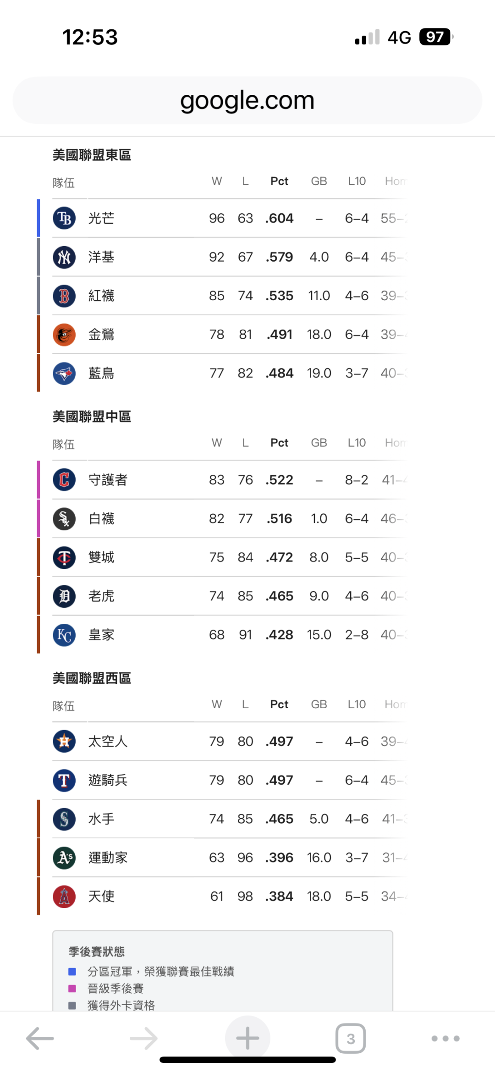
Task: Tap the Tampa Bay Rays team logo
Action: pyautogui.click(x=64, y=218)
